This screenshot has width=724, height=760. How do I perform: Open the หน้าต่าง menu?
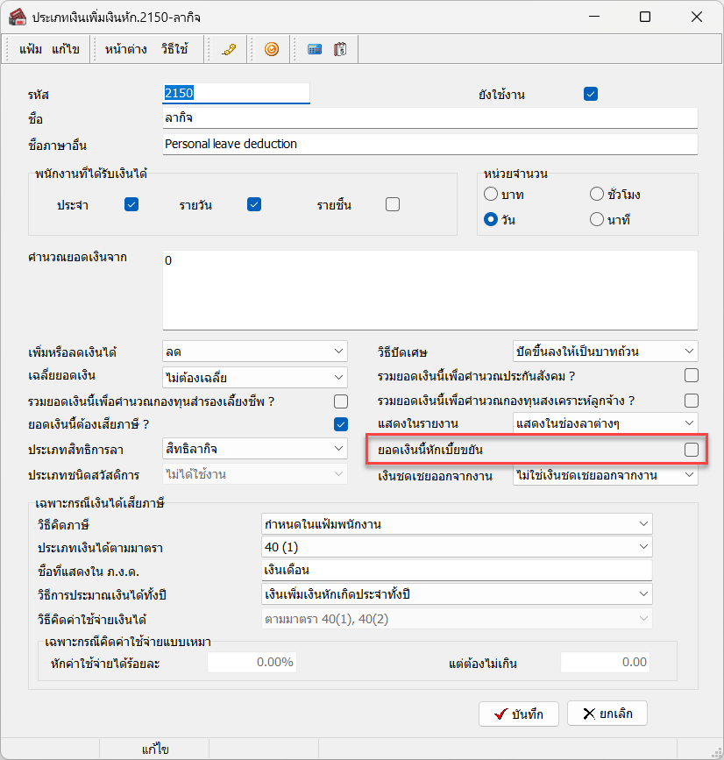125,50
